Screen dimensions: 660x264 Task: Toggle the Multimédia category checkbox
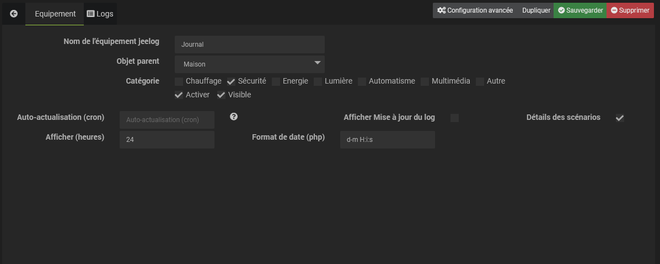(425, 81)
